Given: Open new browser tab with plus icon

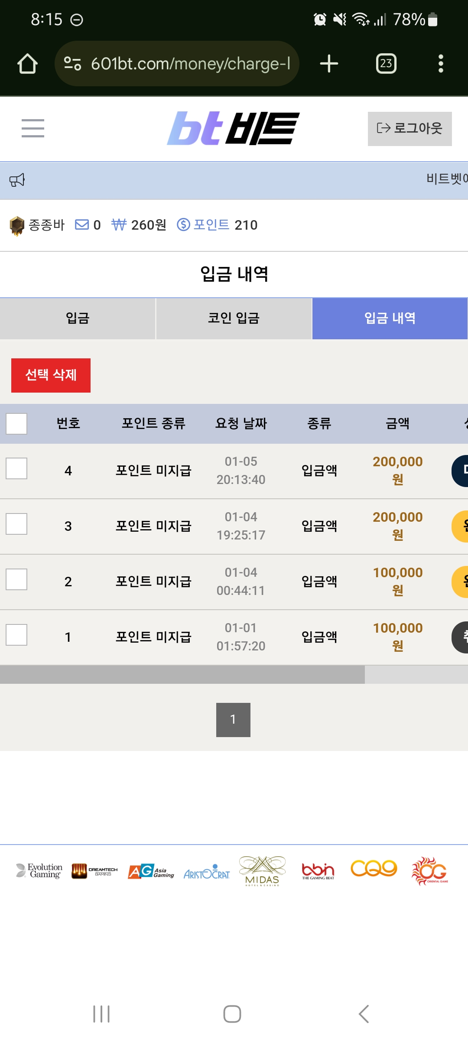Looking at the screenshot, I should (x=329, y=64).
